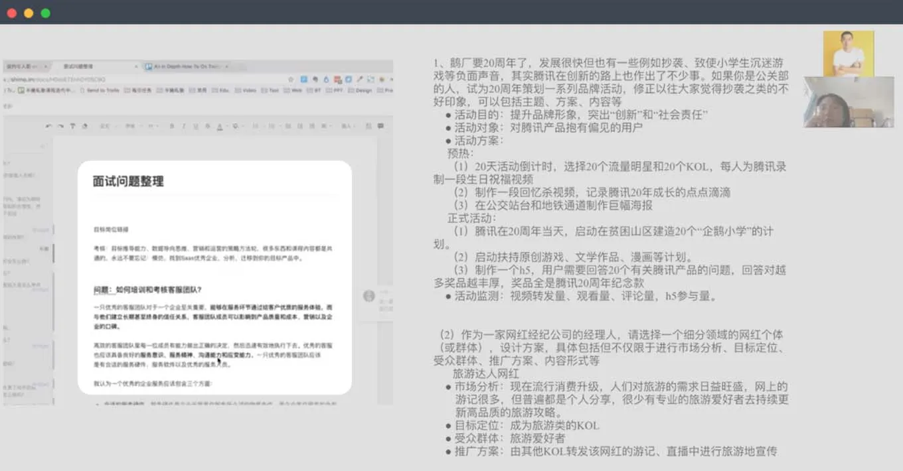Viewport: 903px width, 471px height.
Task: Click the commenter avatar beside the document
Action: pyautogui.click(x=369, y=296)
